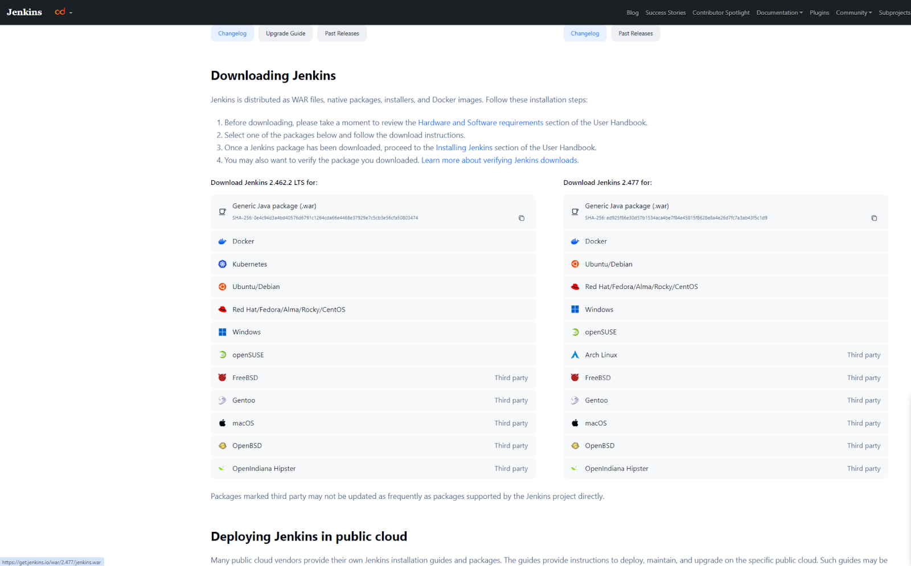The image size is (911, 566).
Task: Click the "Deploying Jenkins in public cloud" heading
Action: [309, 536]
